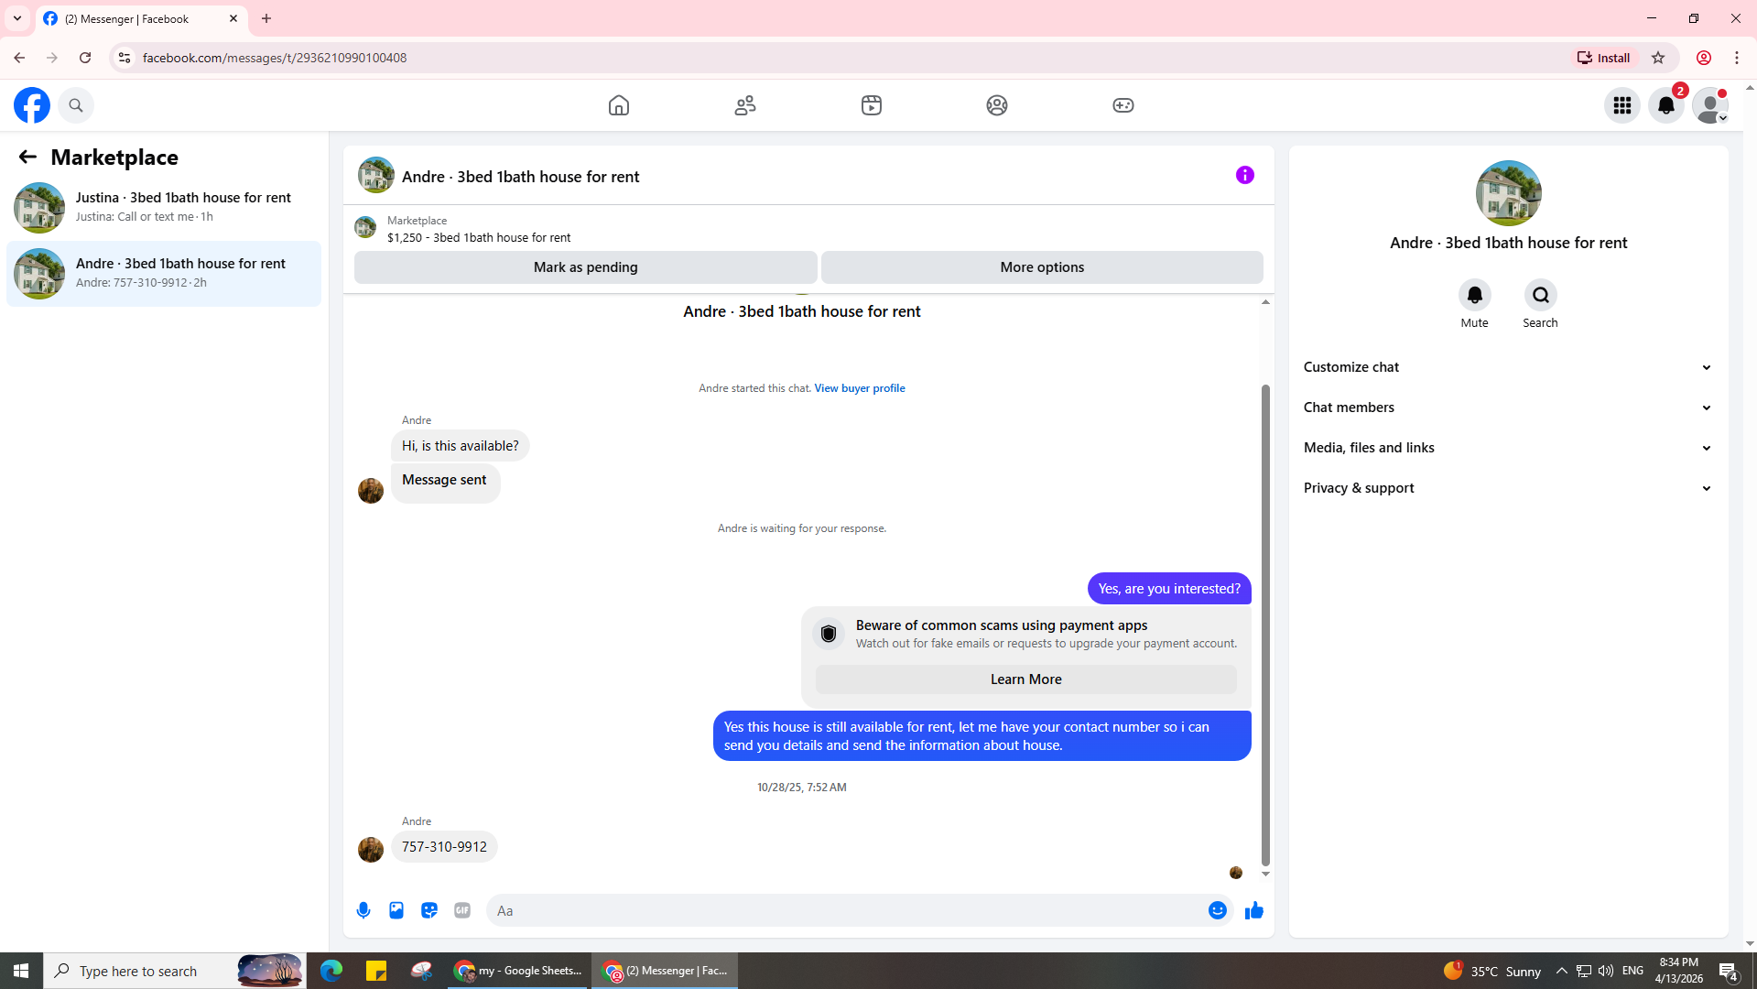1757x989 pixels.
Task: Click Mark as pending button
Action: tap(586, 267)
